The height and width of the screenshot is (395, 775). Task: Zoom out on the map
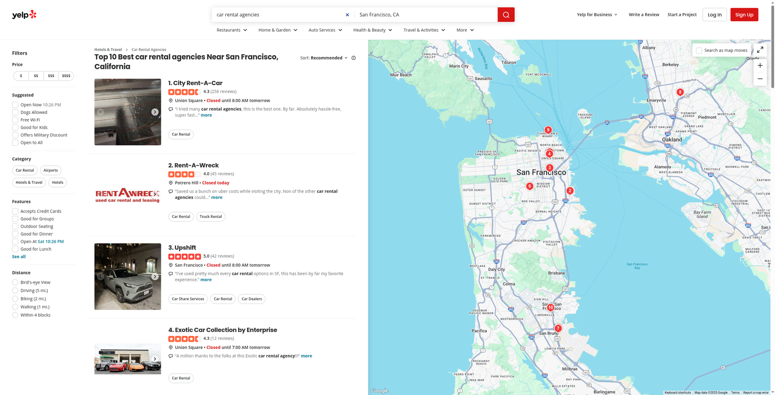[760, 79]
